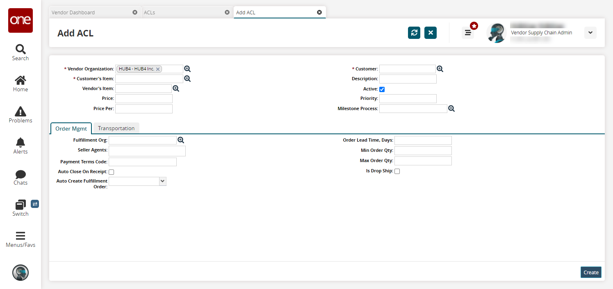Click the refresh icon in the header
This screenshot has height=289, width=613.
click(414, 33)
